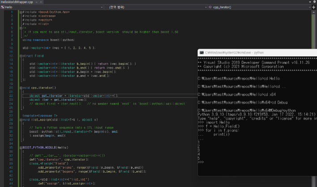Click 'import Hello' in the console
This screenshot has width=317, height=187.
tap(218, 123)
